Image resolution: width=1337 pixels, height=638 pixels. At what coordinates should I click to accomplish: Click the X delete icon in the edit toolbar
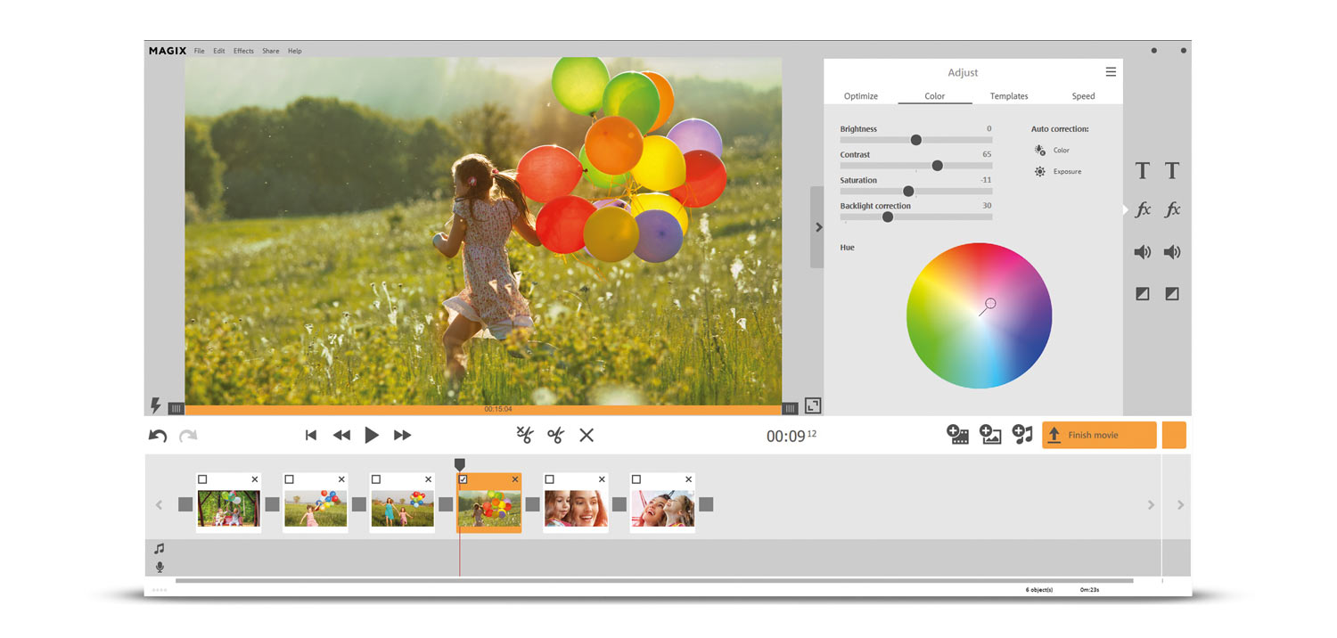click(586, 435)
